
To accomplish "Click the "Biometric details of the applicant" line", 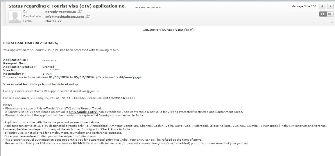I will click(74, 115).
